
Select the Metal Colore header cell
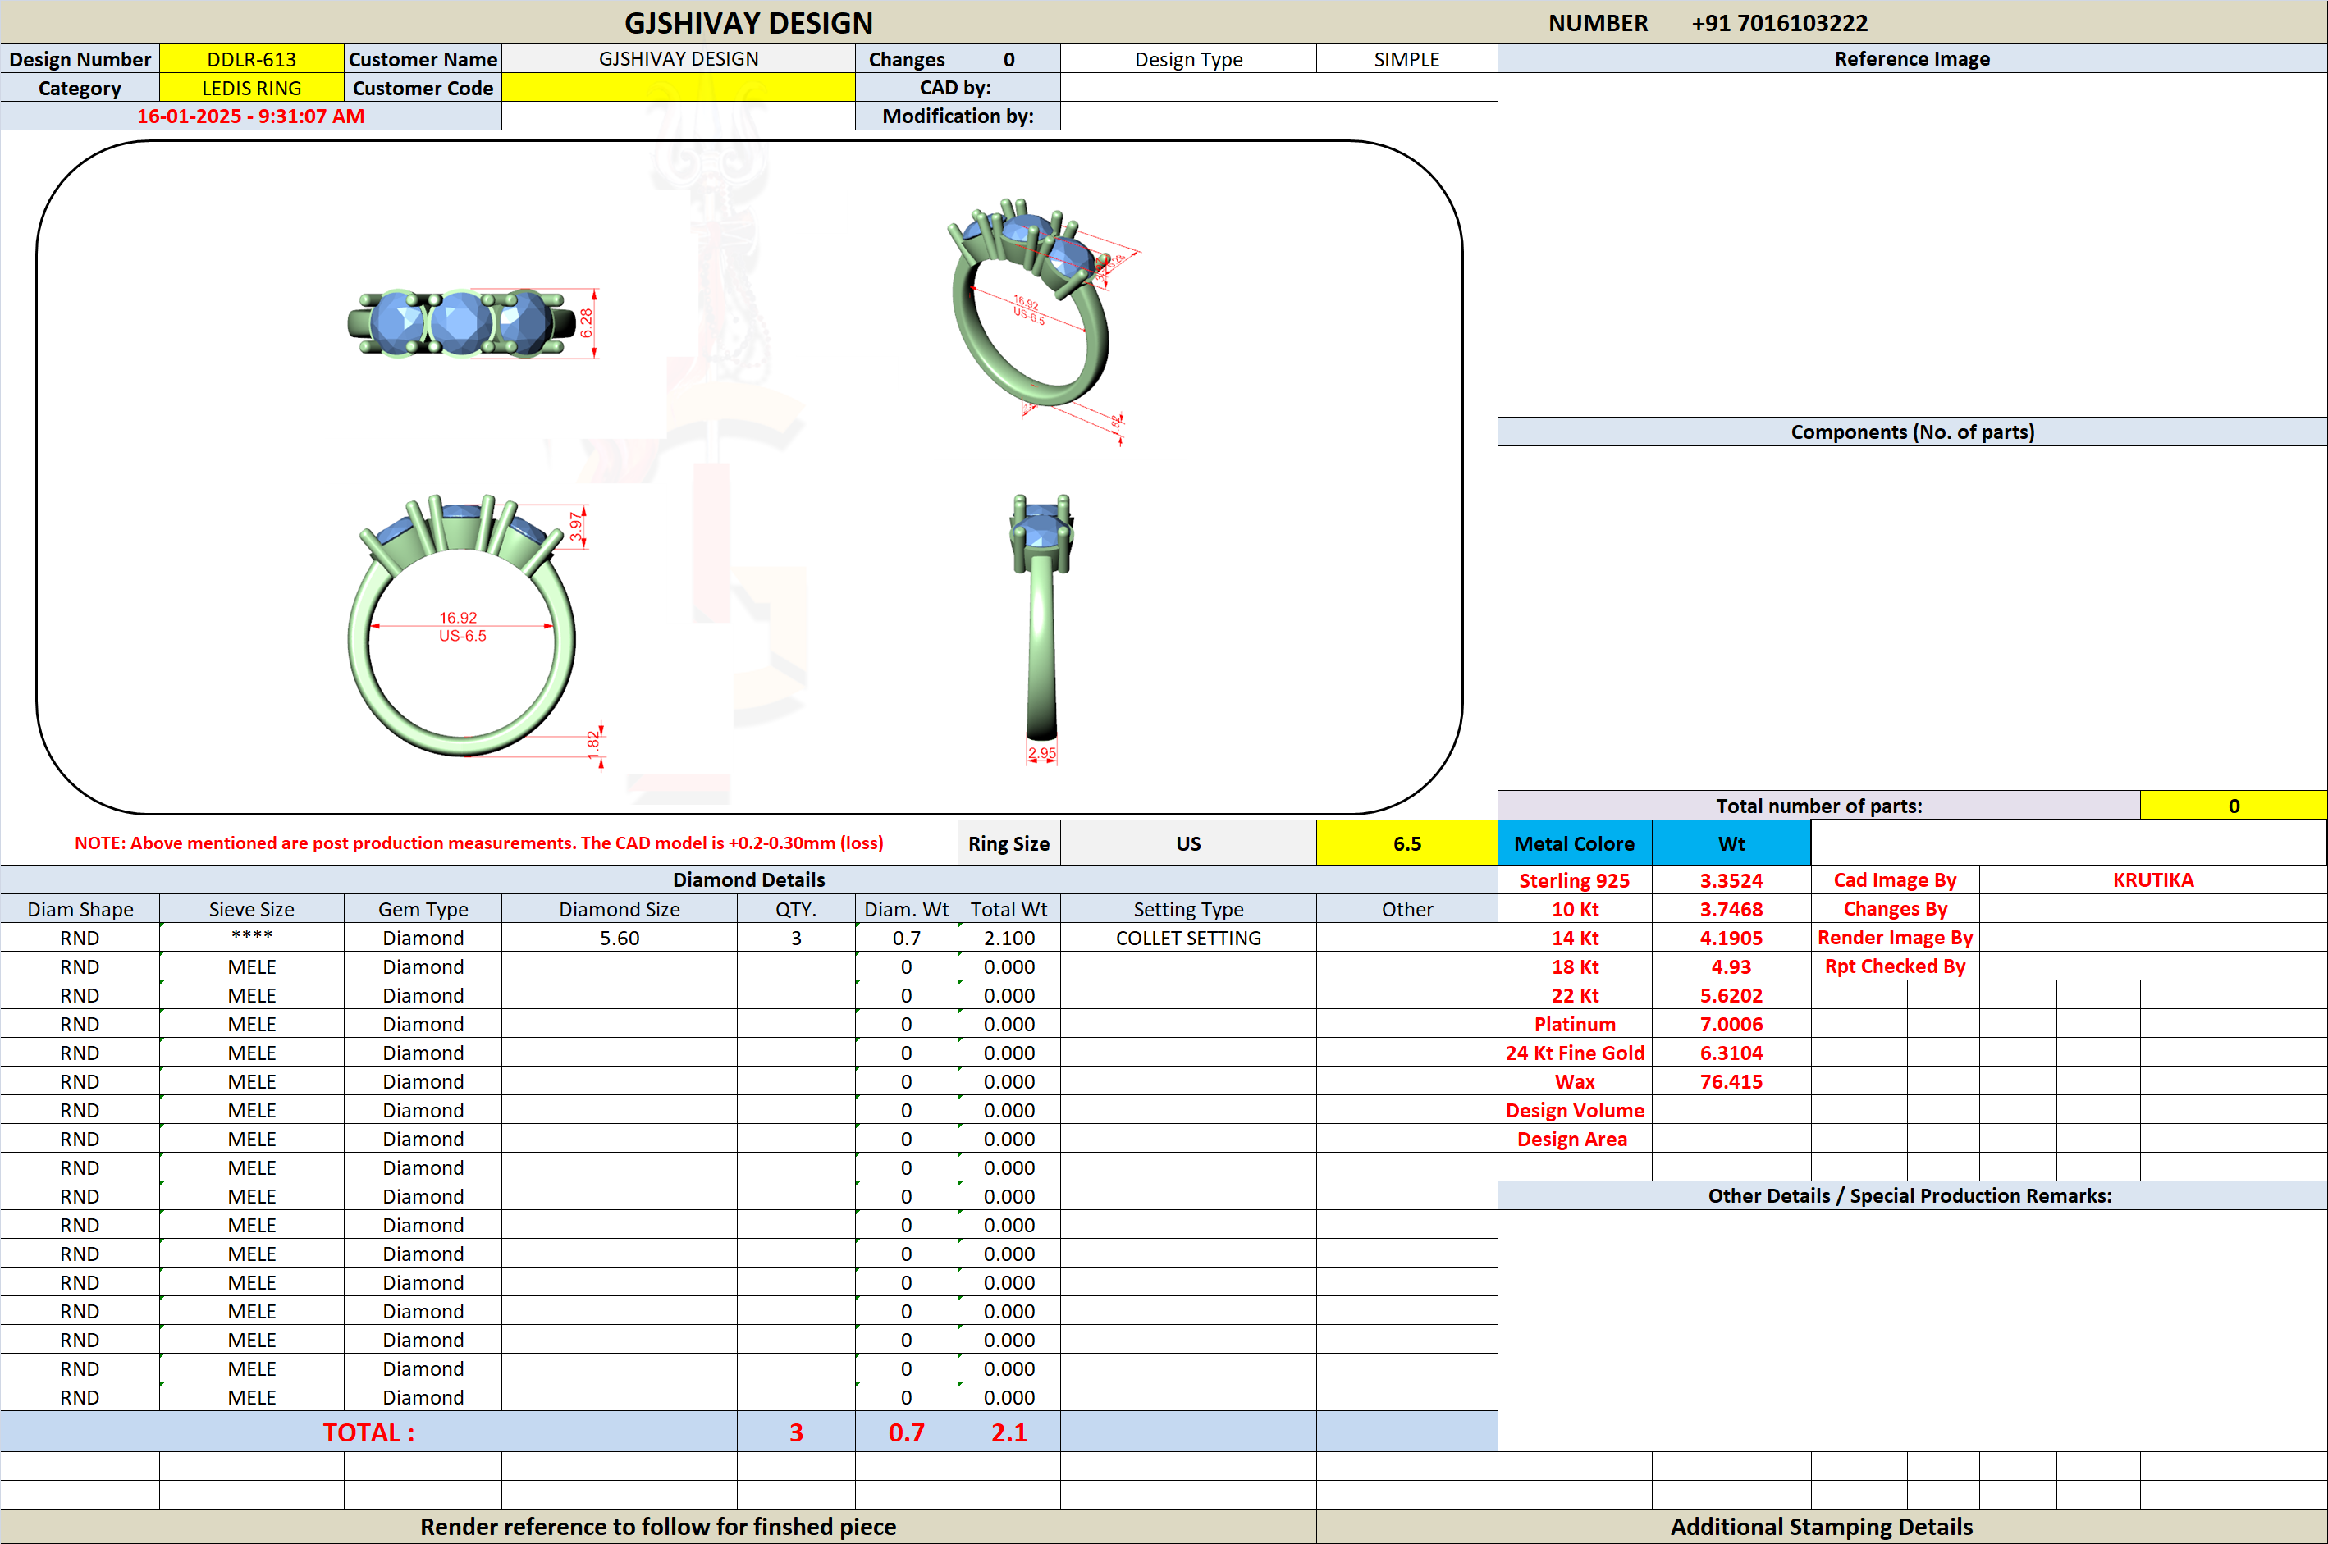click(x=1574, y=844)
